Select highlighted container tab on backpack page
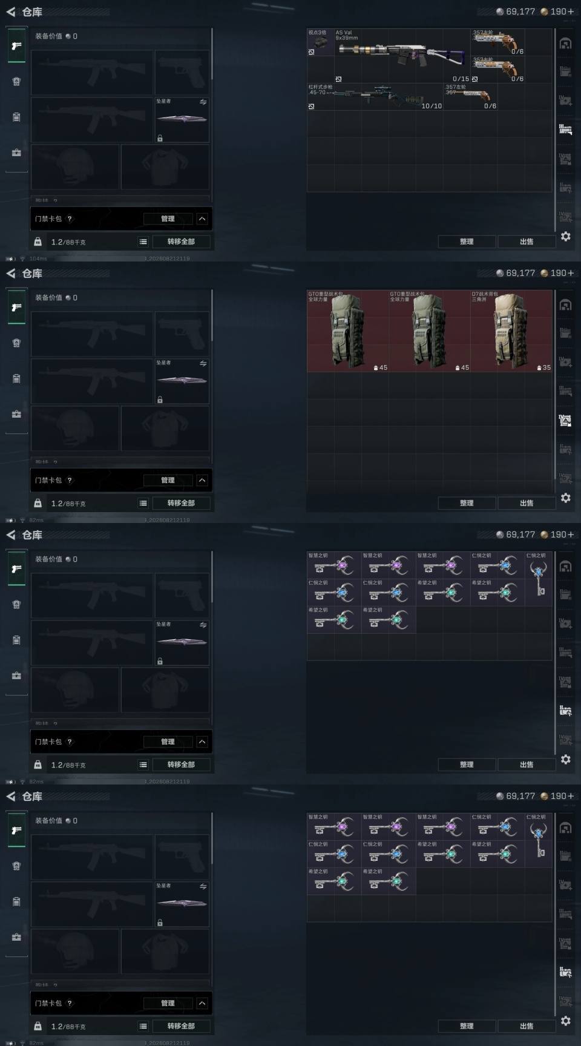The image size is (581, 1046). 565,420
